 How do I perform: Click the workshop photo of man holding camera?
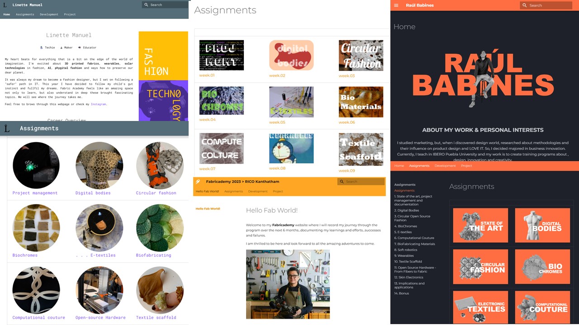click(288, 284)
